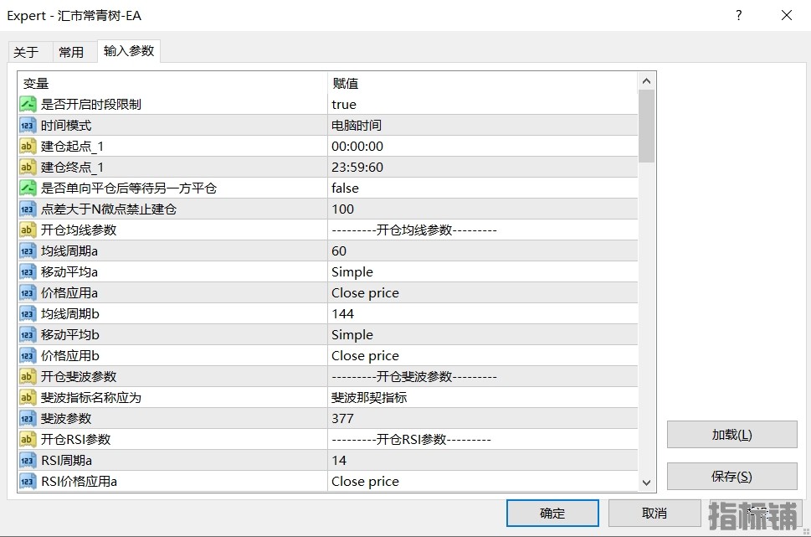Viewport: 811px width, 537px height.
Task: Click the scroll up arrow of parameter list
Action: point(646,80)
